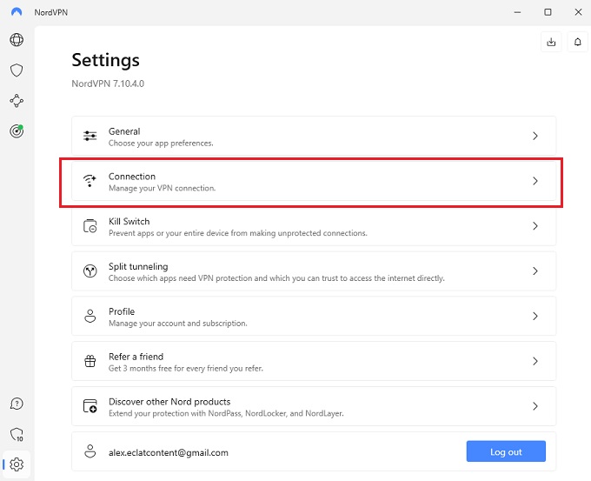The width and height of the screenshot is (591, 481).
Task: Click the shield icon with number 10
Action: click(17, 434)
